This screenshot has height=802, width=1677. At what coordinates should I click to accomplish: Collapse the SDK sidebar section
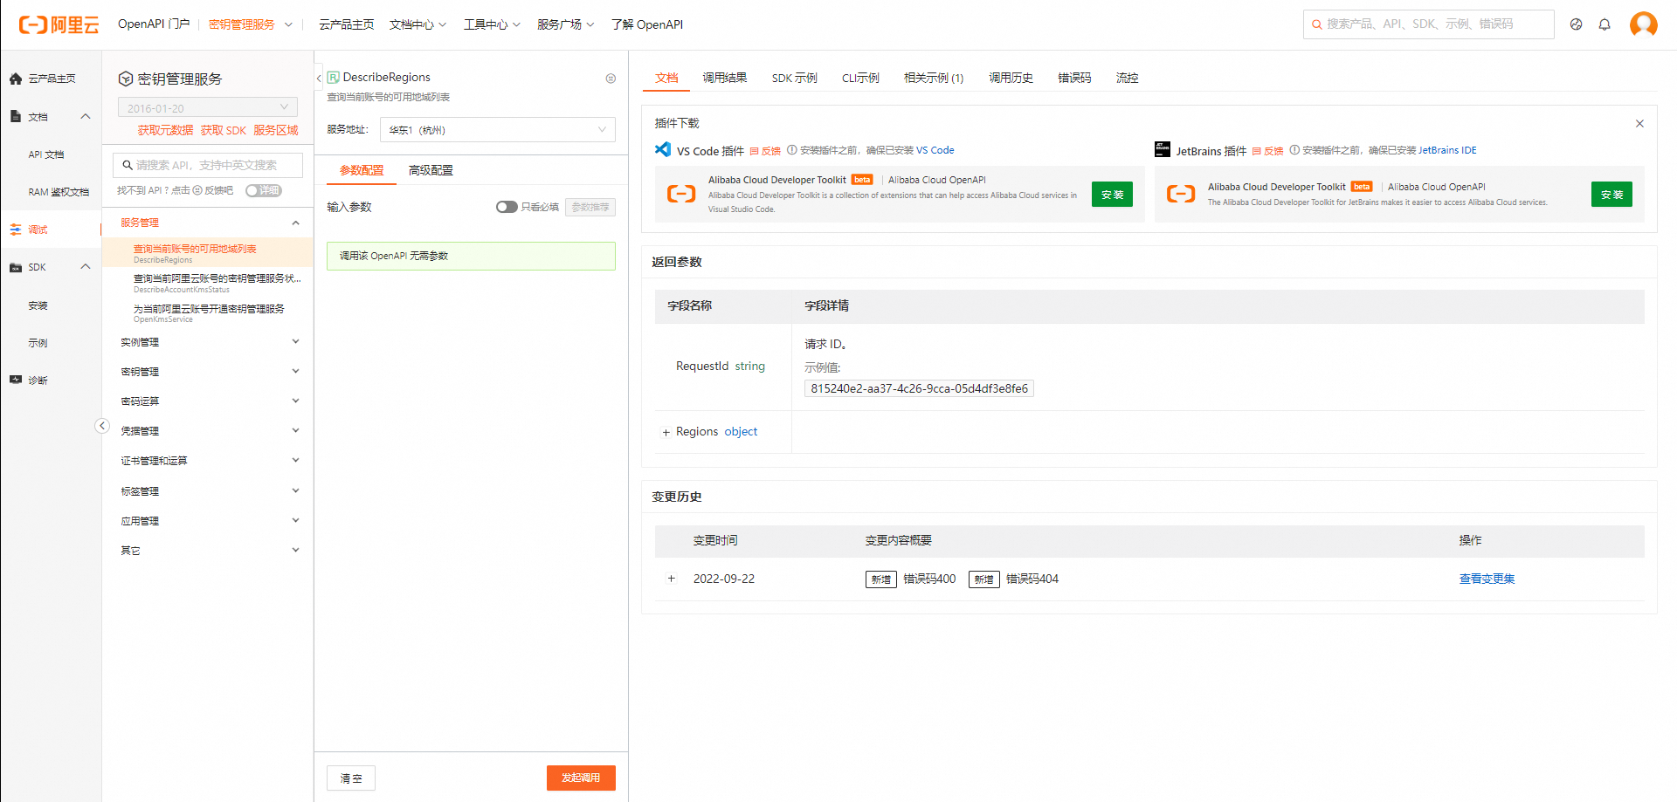[x=86, y=267]
